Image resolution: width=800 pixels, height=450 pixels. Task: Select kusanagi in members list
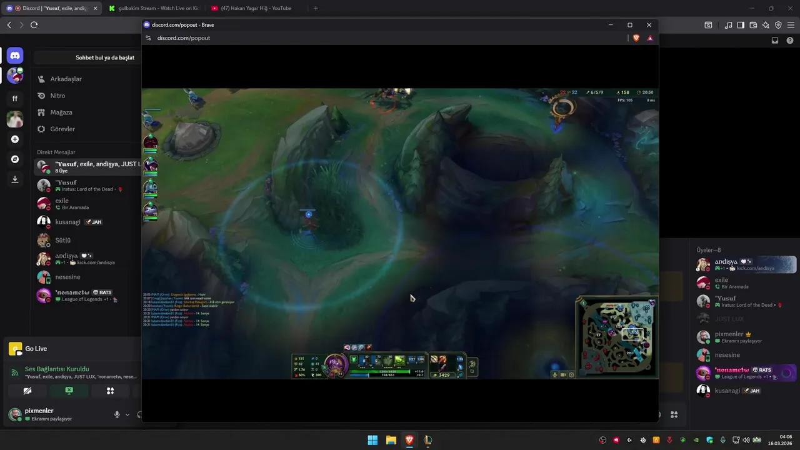click(746, 391)
